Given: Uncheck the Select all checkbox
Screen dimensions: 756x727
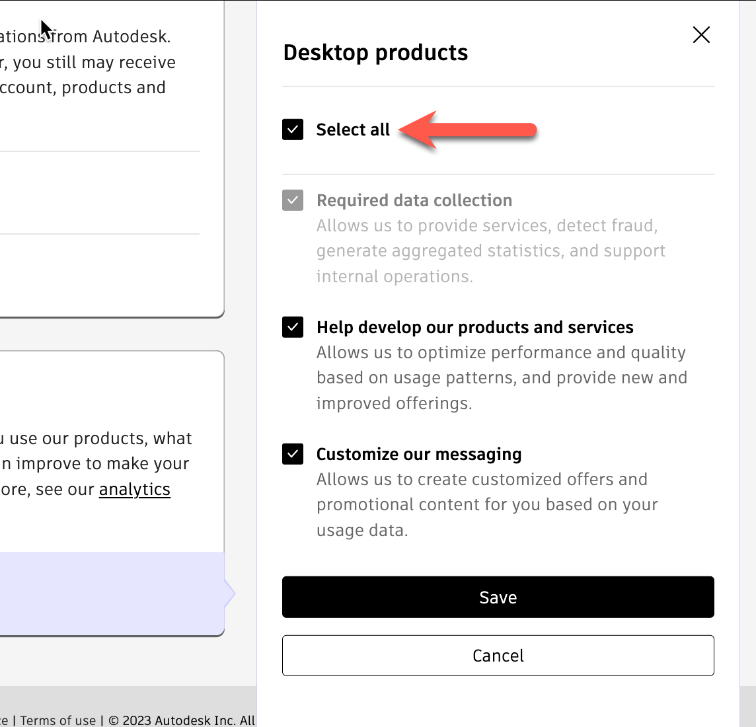Looking at the screenshot, I should (293, 130).
